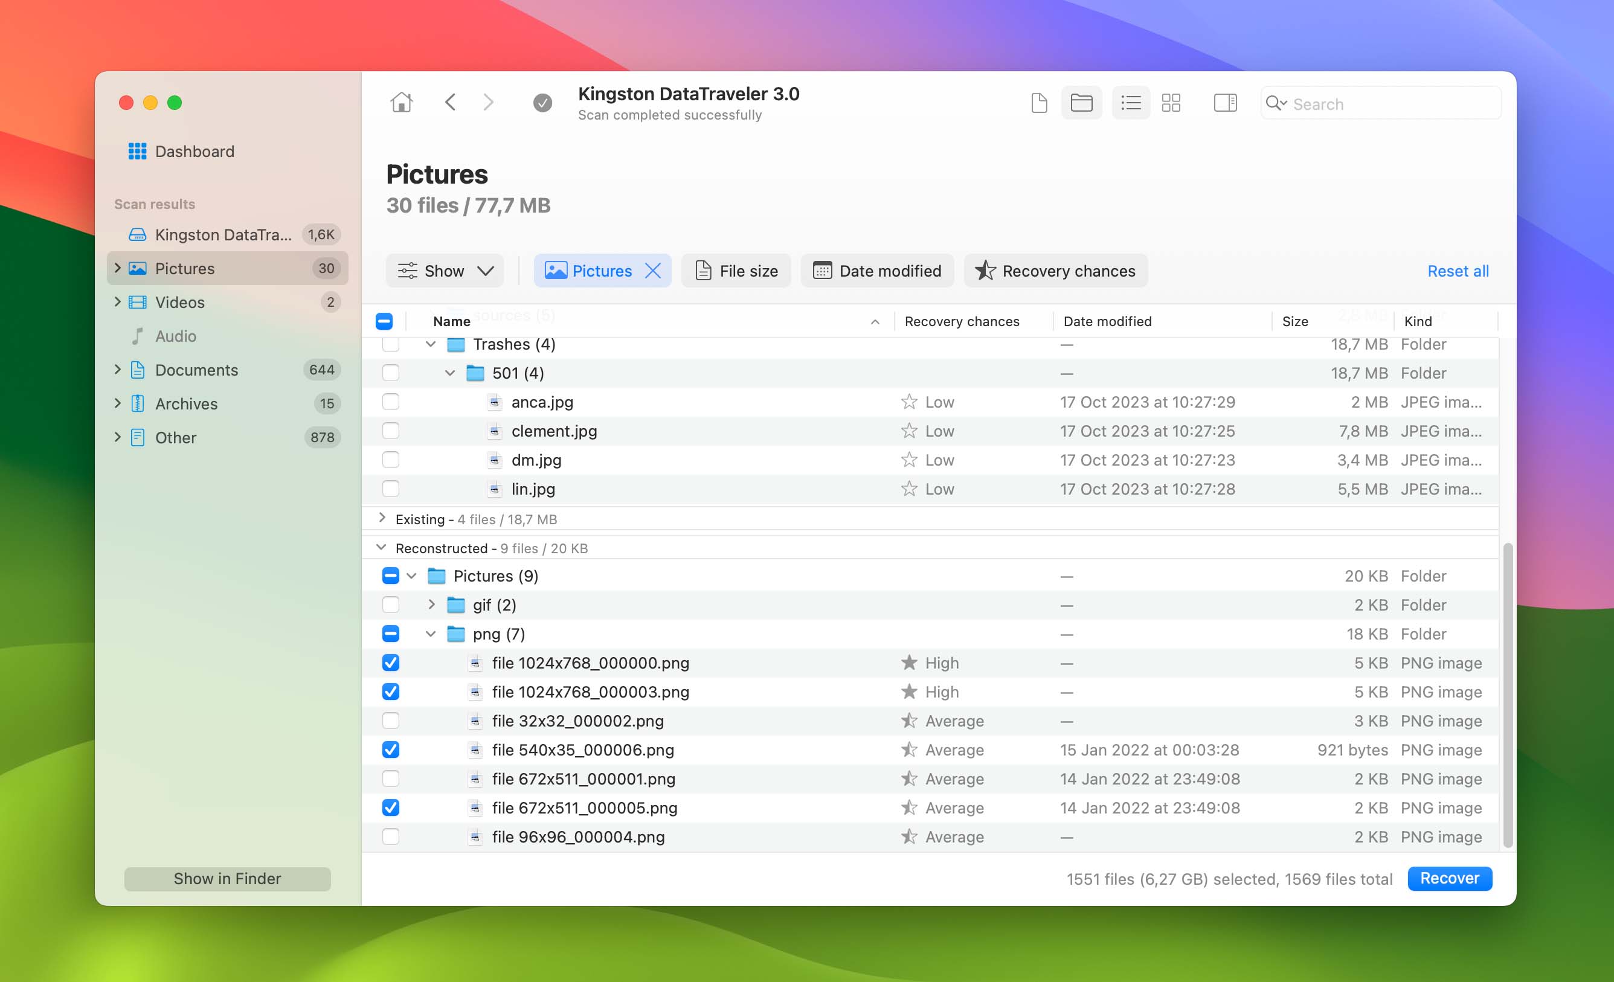Collapse the Reconstructed section

pos(381,547)
